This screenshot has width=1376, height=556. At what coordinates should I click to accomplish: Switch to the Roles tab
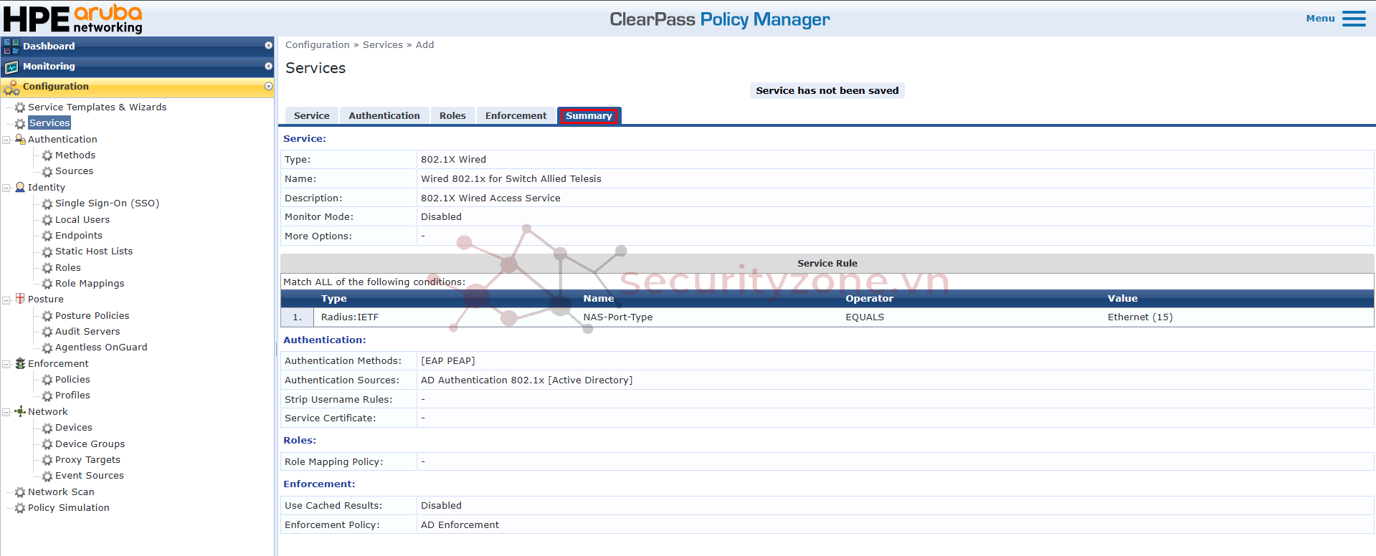click(452, 115)
